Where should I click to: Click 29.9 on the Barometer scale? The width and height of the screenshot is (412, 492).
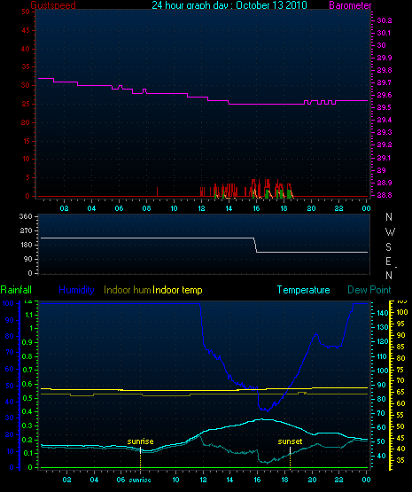click(x=385, y=58)
